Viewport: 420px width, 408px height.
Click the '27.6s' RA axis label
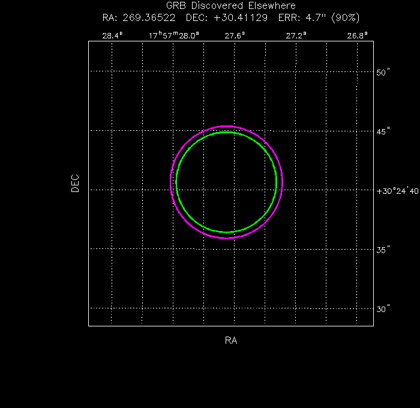coord(235,35)
